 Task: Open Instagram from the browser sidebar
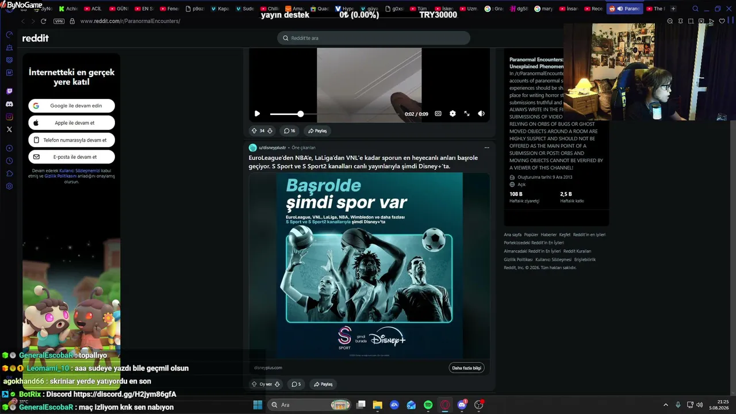[x=9, y=117]
